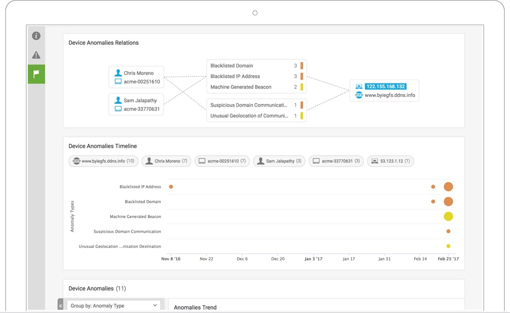Image resolution: width=510 pixels, height=313 pixels.
Task: Click the Sam Jalapathy (3) filter chip
Action: point(279,161)
